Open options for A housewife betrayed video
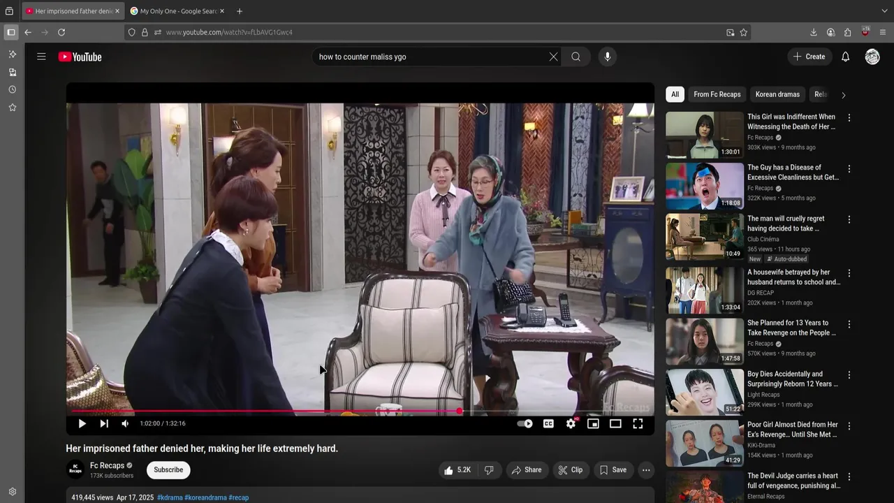The width and height of the screenshot is (894, 503). [x=849, y=273]
